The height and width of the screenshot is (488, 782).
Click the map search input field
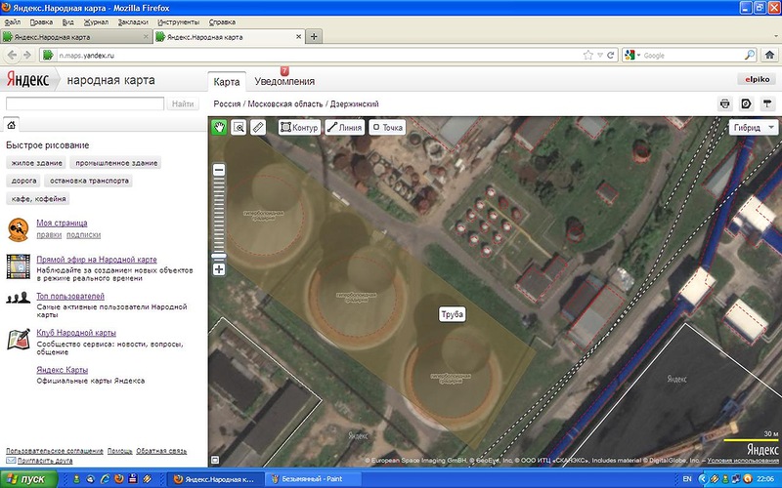click(85, 103)
